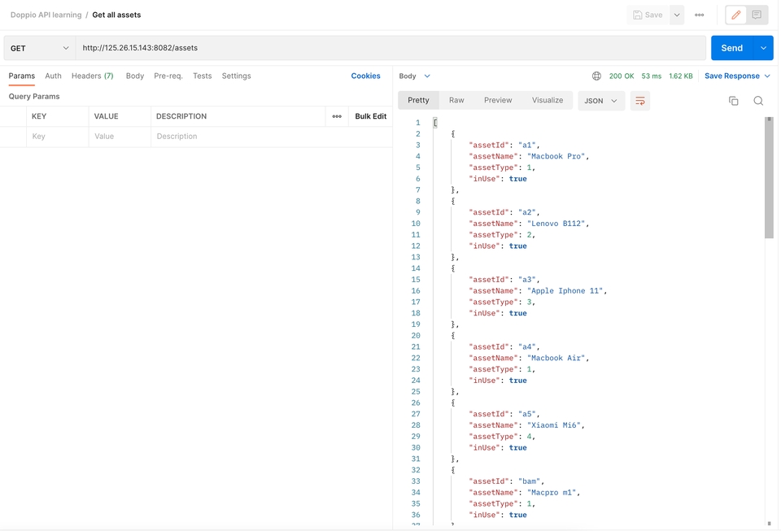Switch to the Raw response view
Viewport: 781px width, 531px height.
456,101
